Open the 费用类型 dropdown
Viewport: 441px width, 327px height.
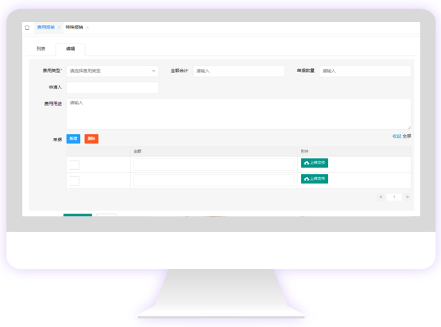(112, 71)
